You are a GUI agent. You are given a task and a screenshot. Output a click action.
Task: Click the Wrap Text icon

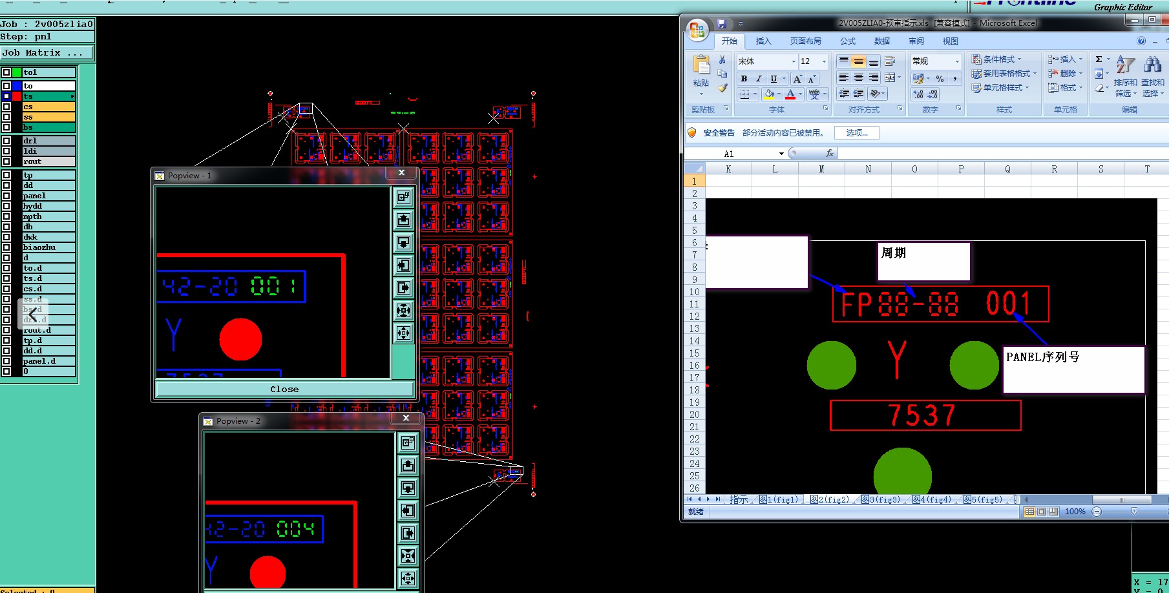[890, 61]
